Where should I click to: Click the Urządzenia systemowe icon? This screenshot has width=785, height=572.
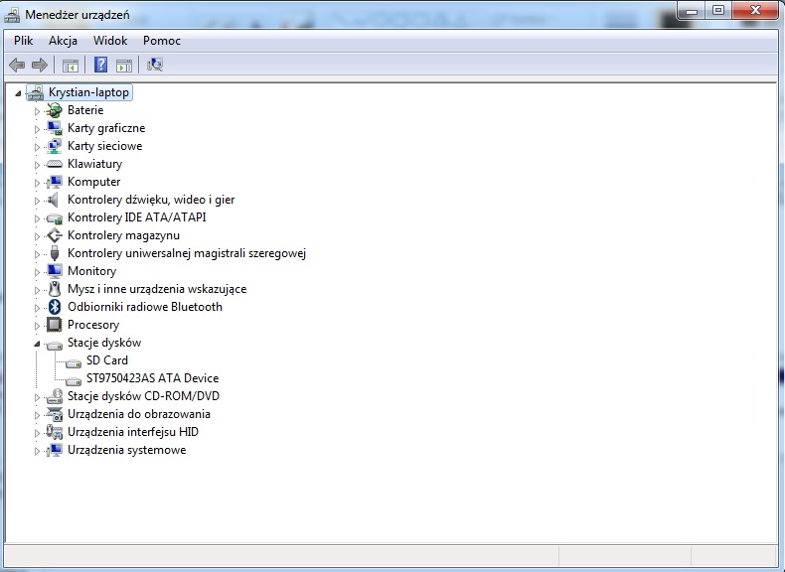pos(54,450)
